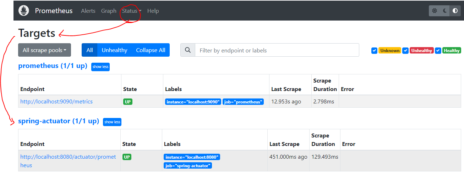
Task: Click the 12.953s ago last scrape value
Action: point(286,101)
